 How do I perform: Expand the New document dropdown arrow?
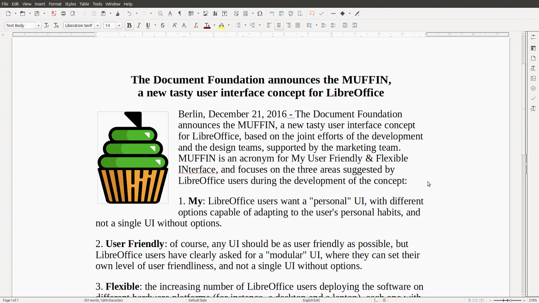(x=15, y=13)
